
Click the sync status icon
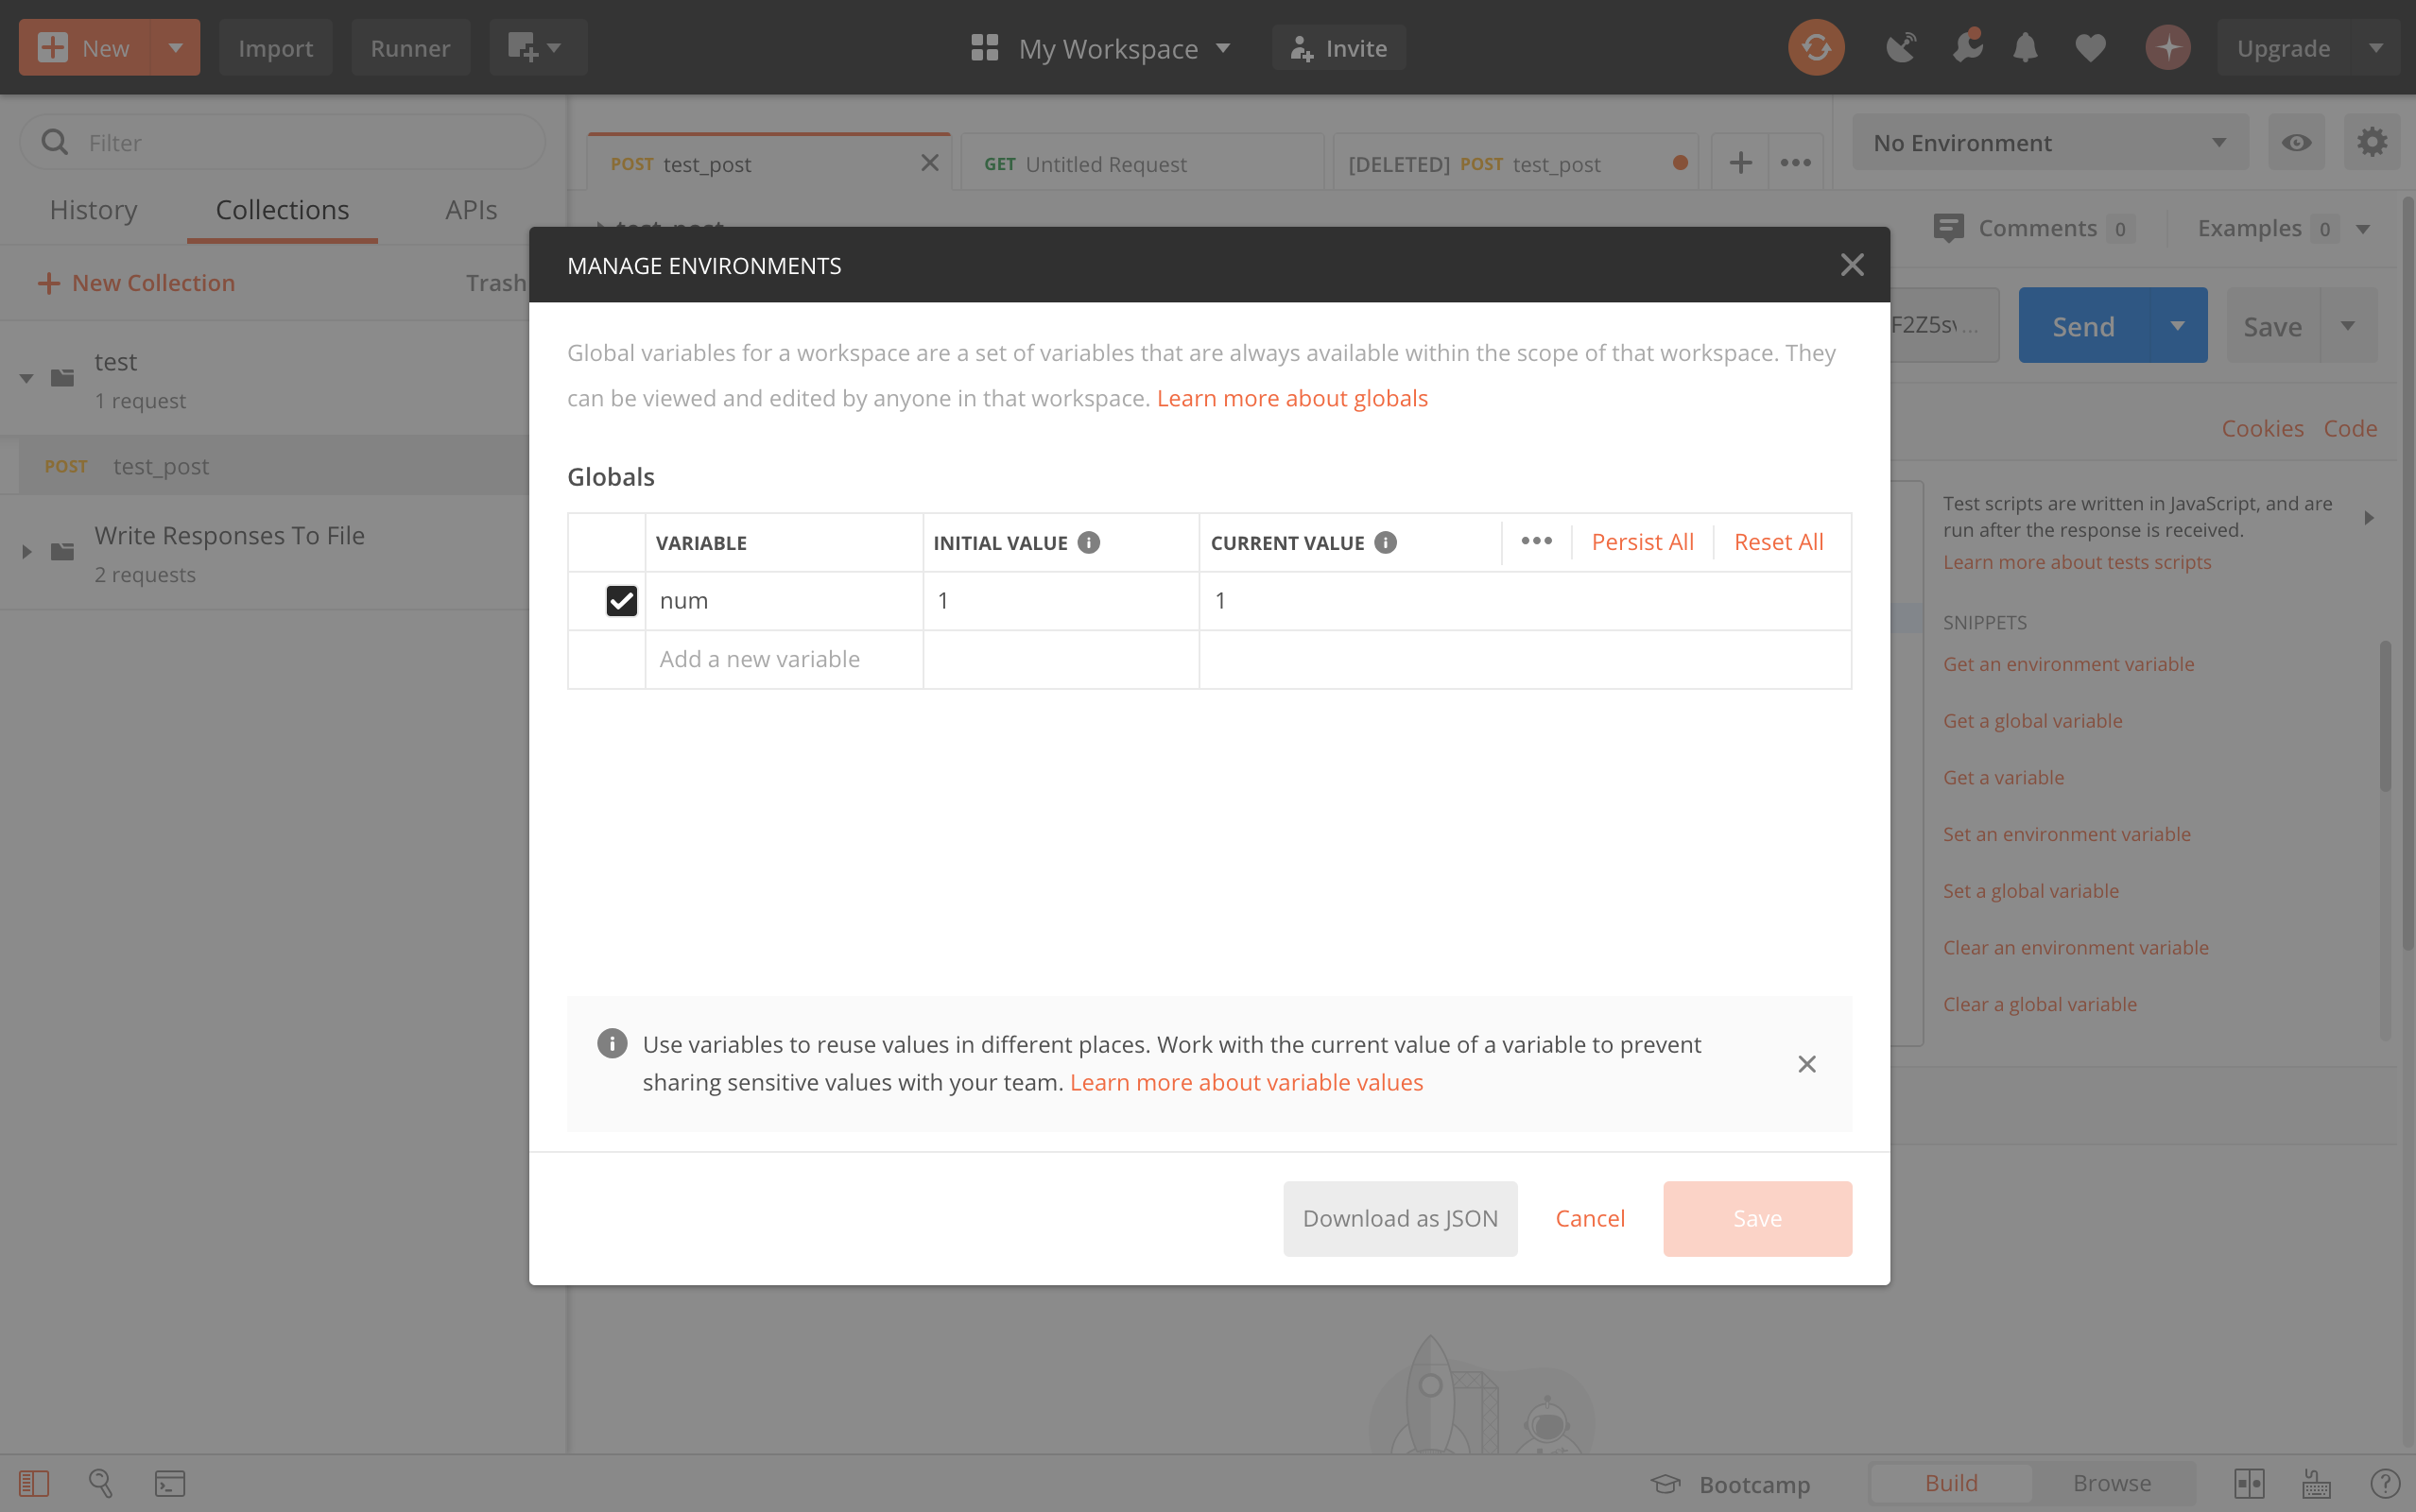(x=1815, y=47)
